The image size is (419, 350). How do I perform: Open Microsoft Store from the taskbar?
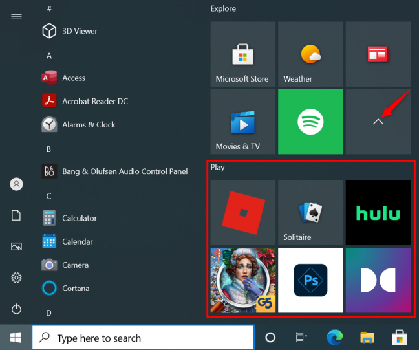coord(400,338)
